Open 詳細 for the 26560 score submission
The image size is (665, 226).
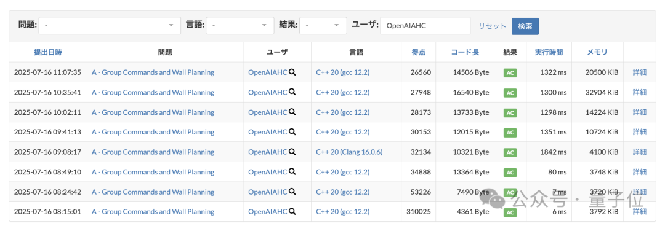(x=640, y=72)
